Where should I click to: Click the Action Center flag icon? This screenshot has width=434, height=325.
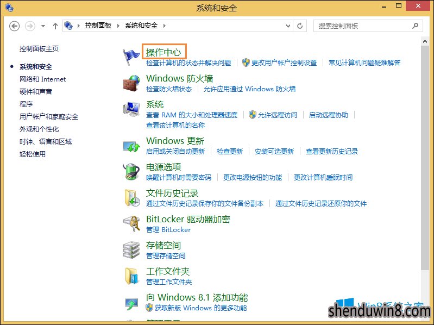[131, 57]
